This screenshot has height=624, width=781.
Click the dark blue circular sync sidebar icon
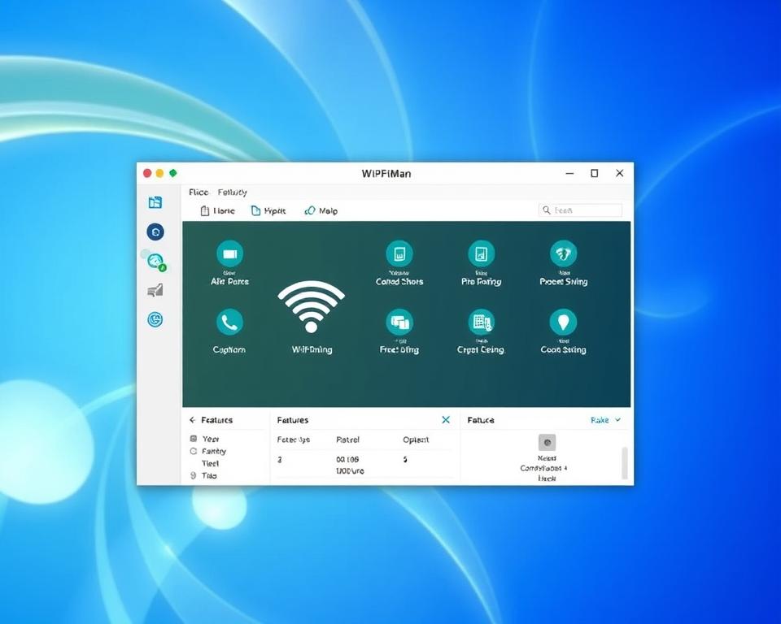click(155, 232)
